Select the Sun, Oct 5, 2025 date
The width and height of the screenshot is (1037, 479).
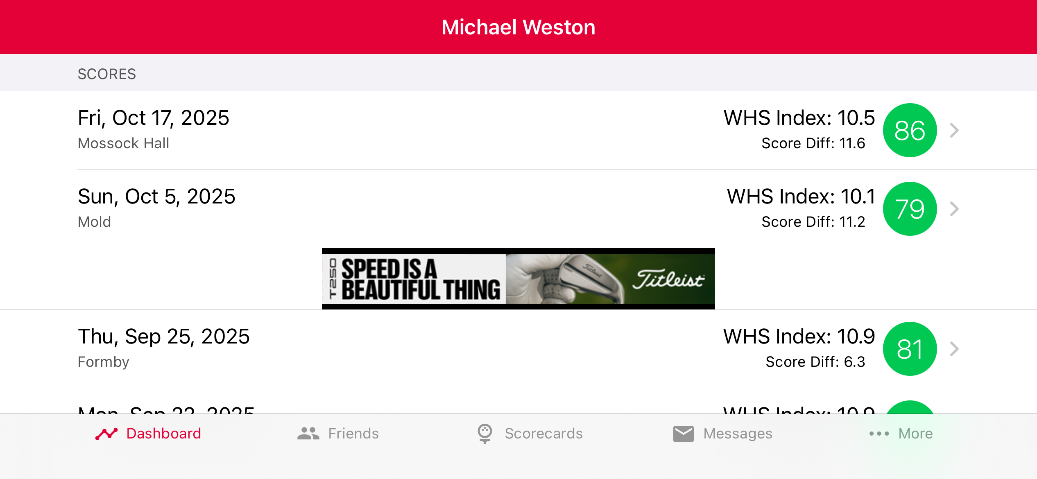click(x=156, y=197)
